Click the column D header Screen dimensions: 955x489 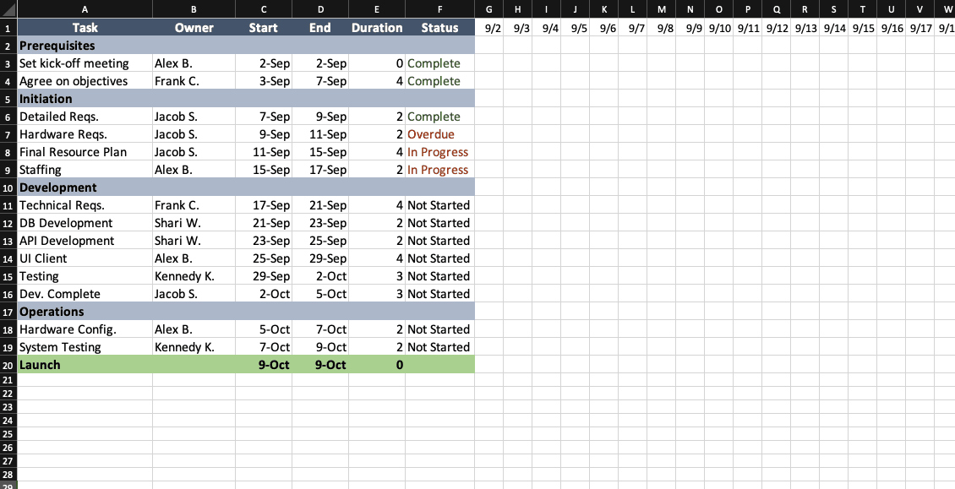coord(320,9)
